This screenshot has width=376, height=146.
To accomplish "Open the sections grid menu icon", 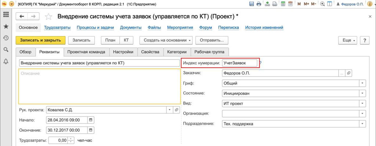I will coord(6,14).
